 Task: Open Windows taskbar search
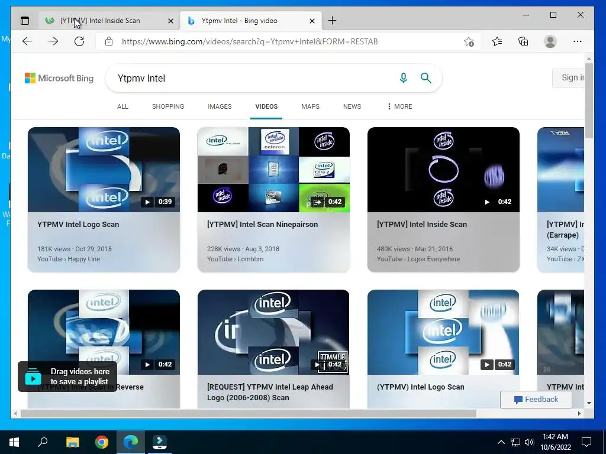43,442
